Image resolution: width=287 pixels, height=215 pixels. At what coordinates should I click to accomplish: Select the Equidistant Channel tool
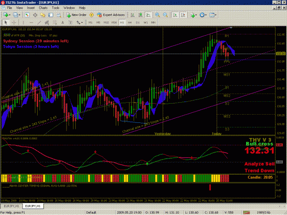pos(47,22)
